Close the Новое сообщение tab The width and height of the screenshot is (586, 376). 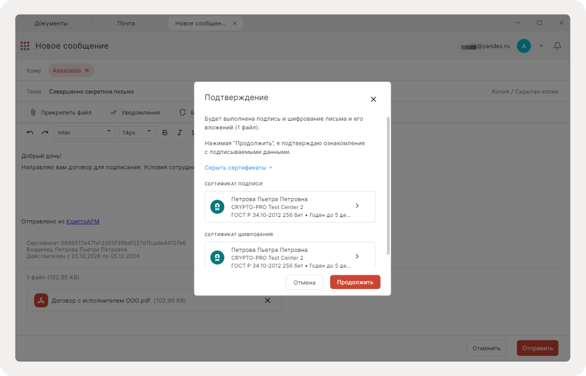coord(235,23)
